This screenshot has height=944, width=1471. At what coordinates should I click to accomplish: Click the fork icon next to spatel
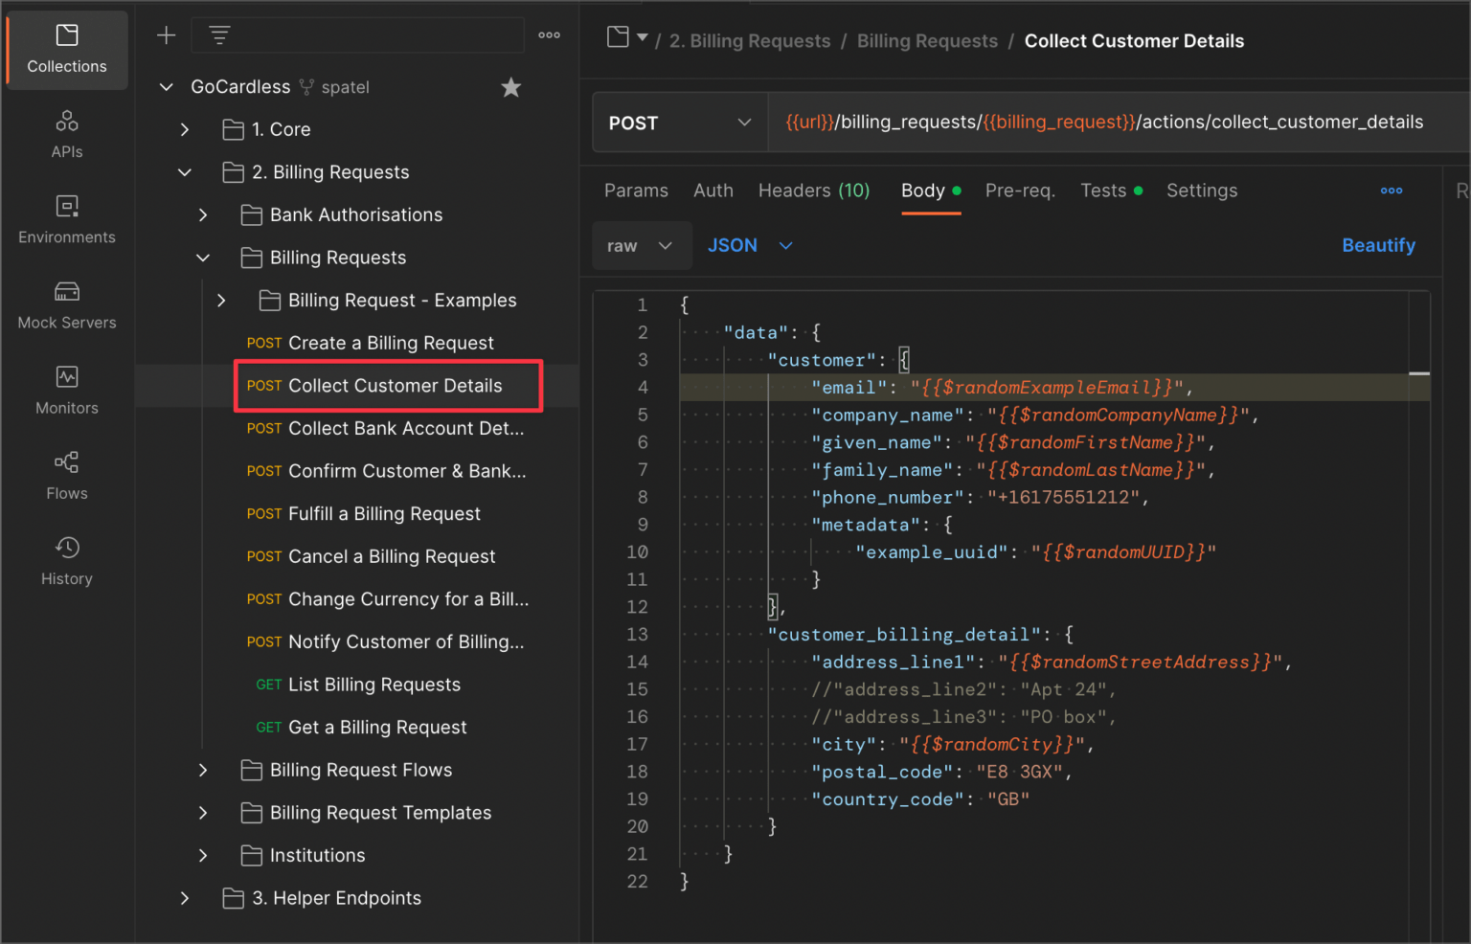[306, 87]
